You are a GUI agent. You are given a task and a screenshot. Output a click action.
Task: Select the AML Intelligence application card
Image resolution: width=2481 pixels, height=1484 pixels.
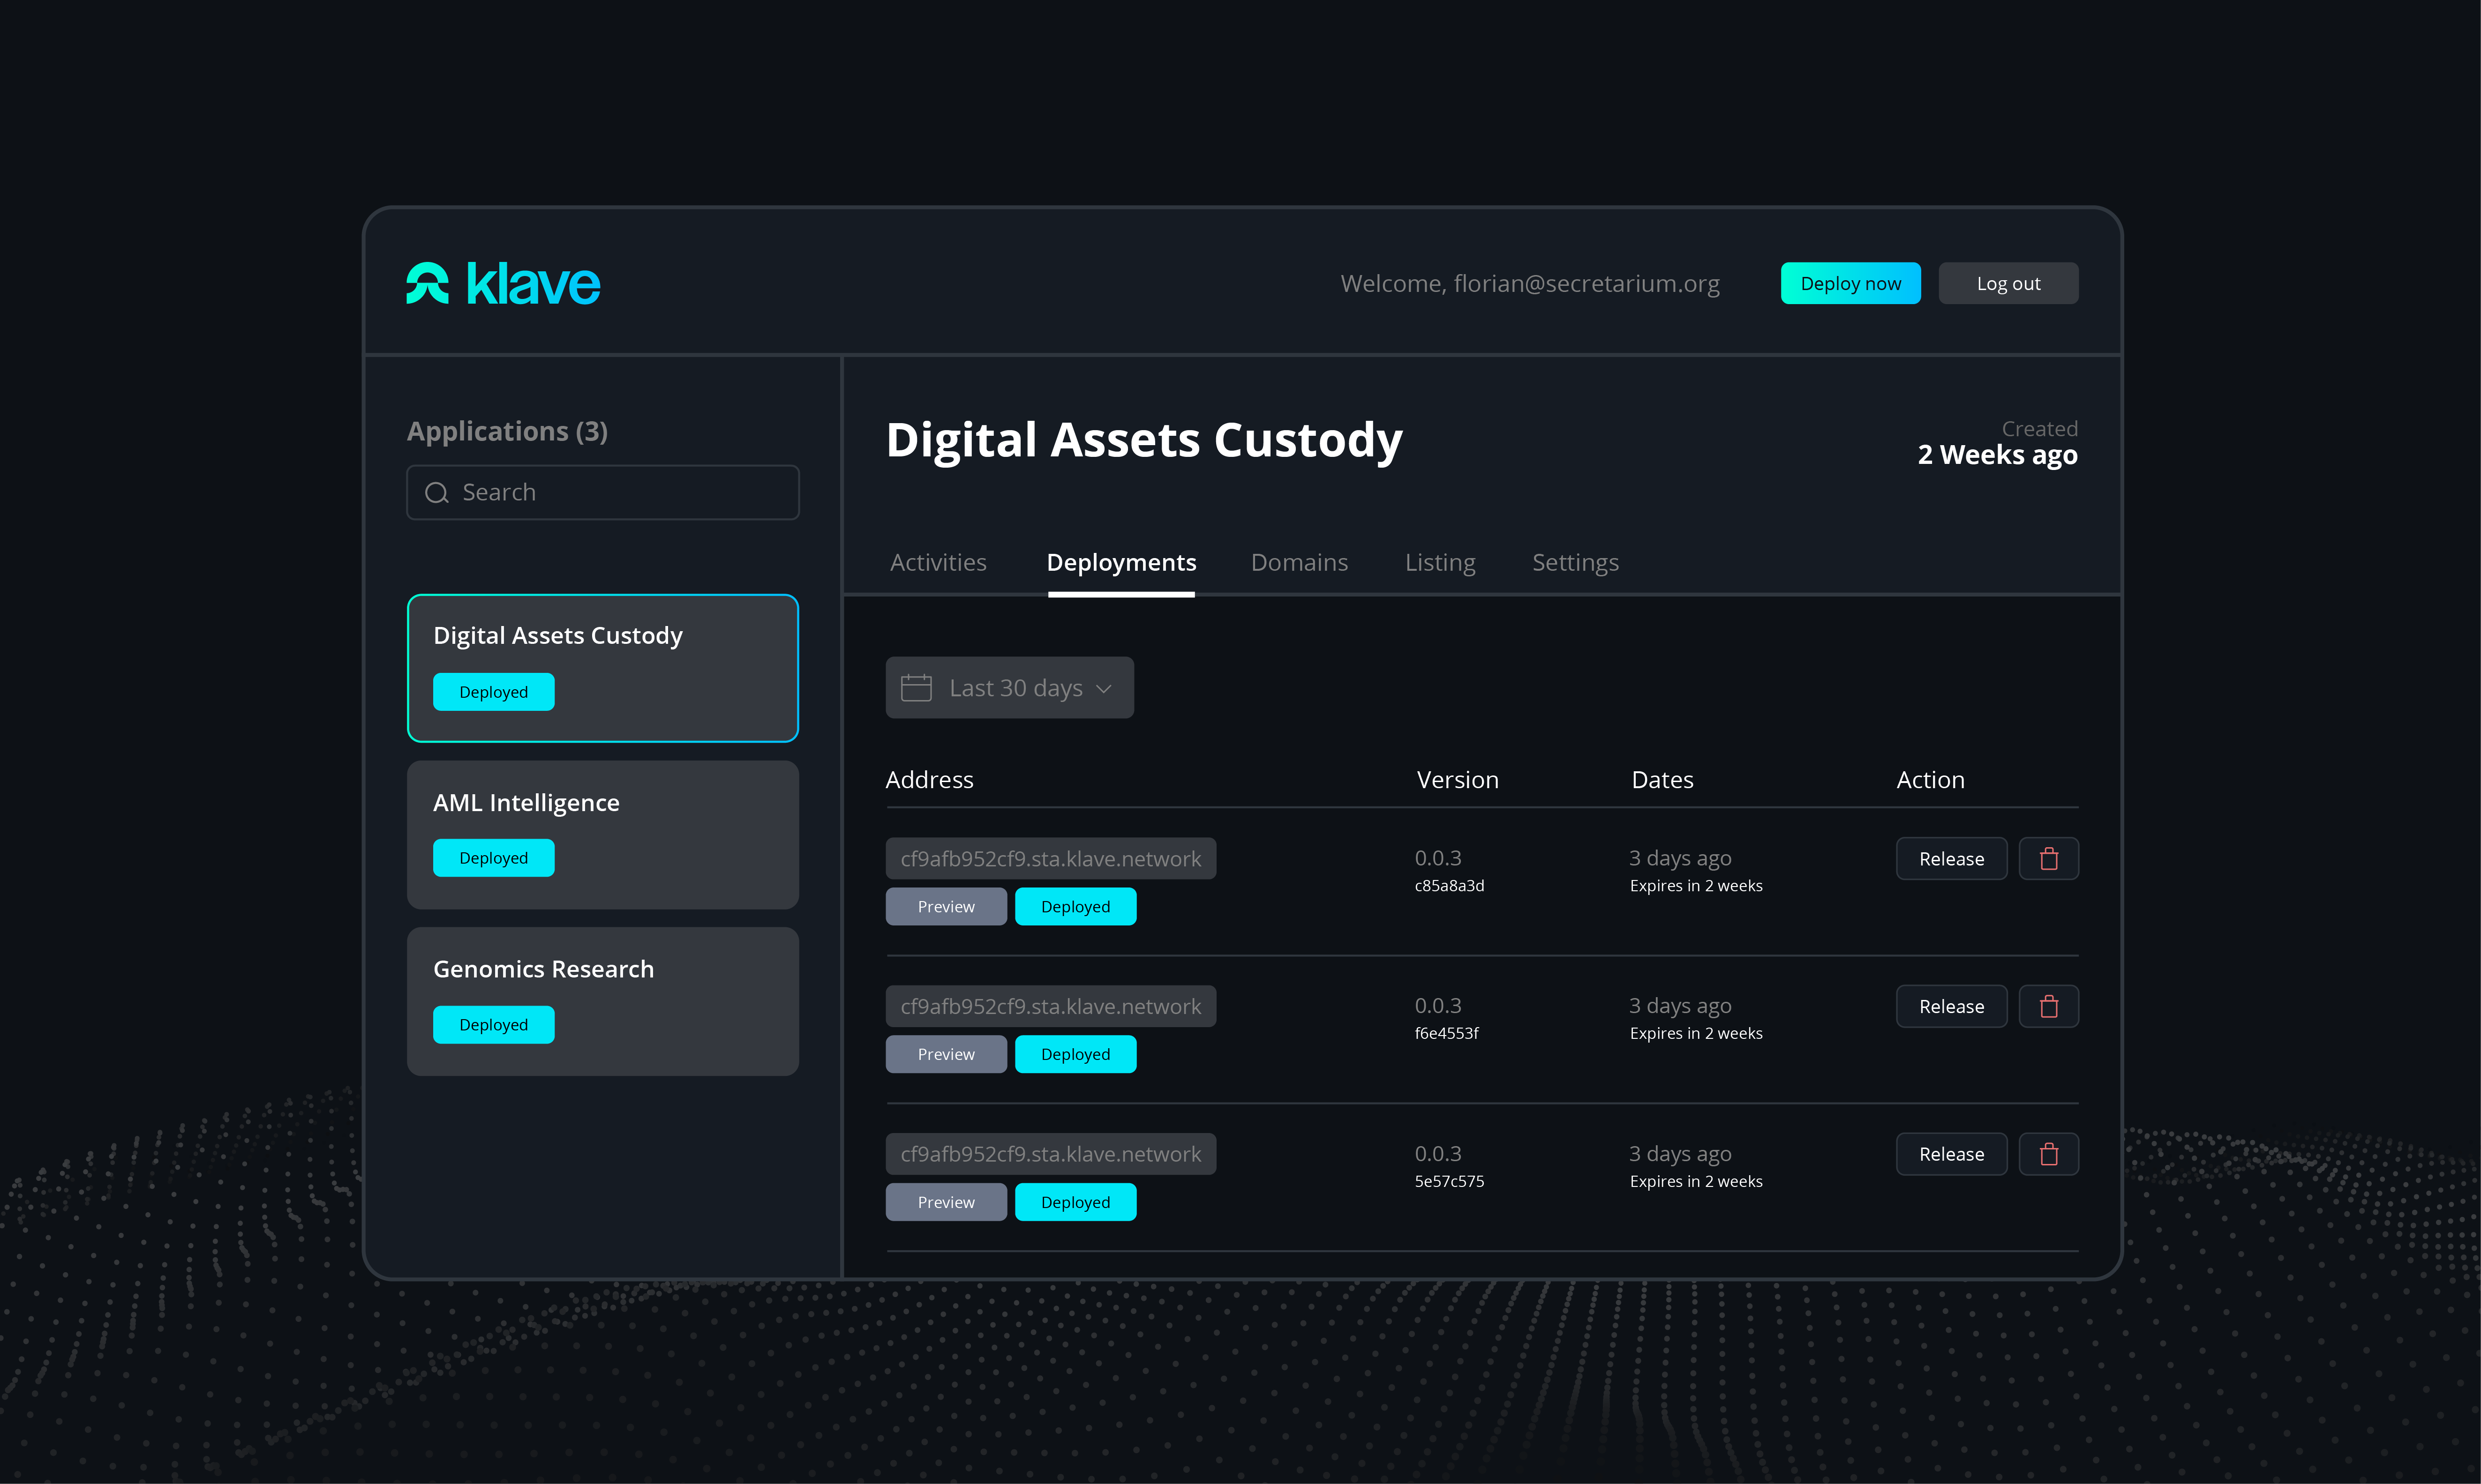[x=603, y=835]
